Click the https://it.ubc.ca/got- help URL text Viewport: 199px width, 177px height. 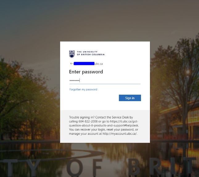tap(124, 121)
